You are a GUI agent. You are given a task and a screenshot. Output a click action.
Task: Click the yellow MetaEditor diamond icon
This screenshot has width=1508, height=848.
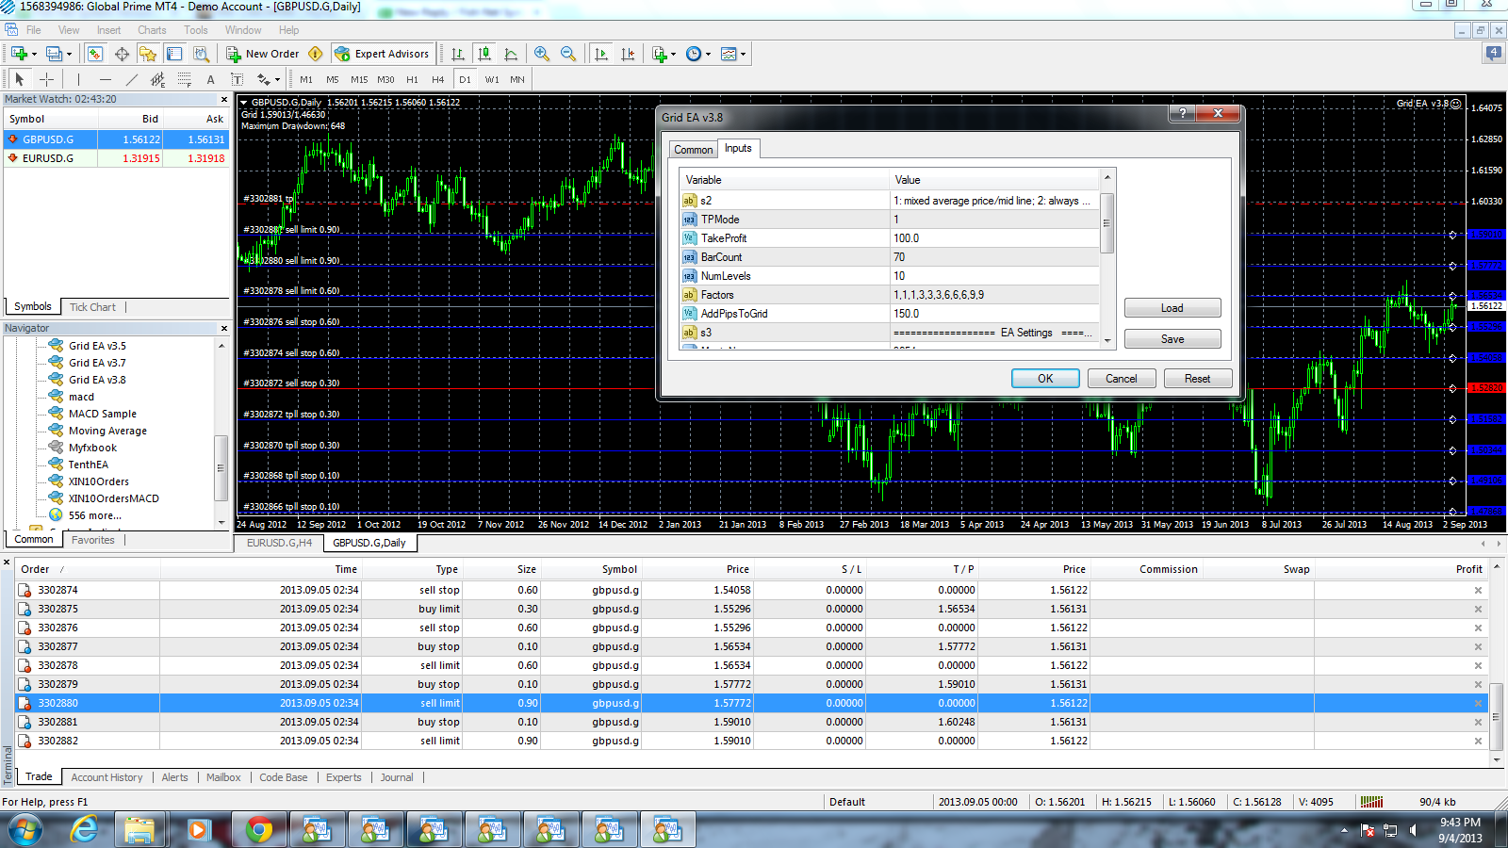[x=316, y=54]
